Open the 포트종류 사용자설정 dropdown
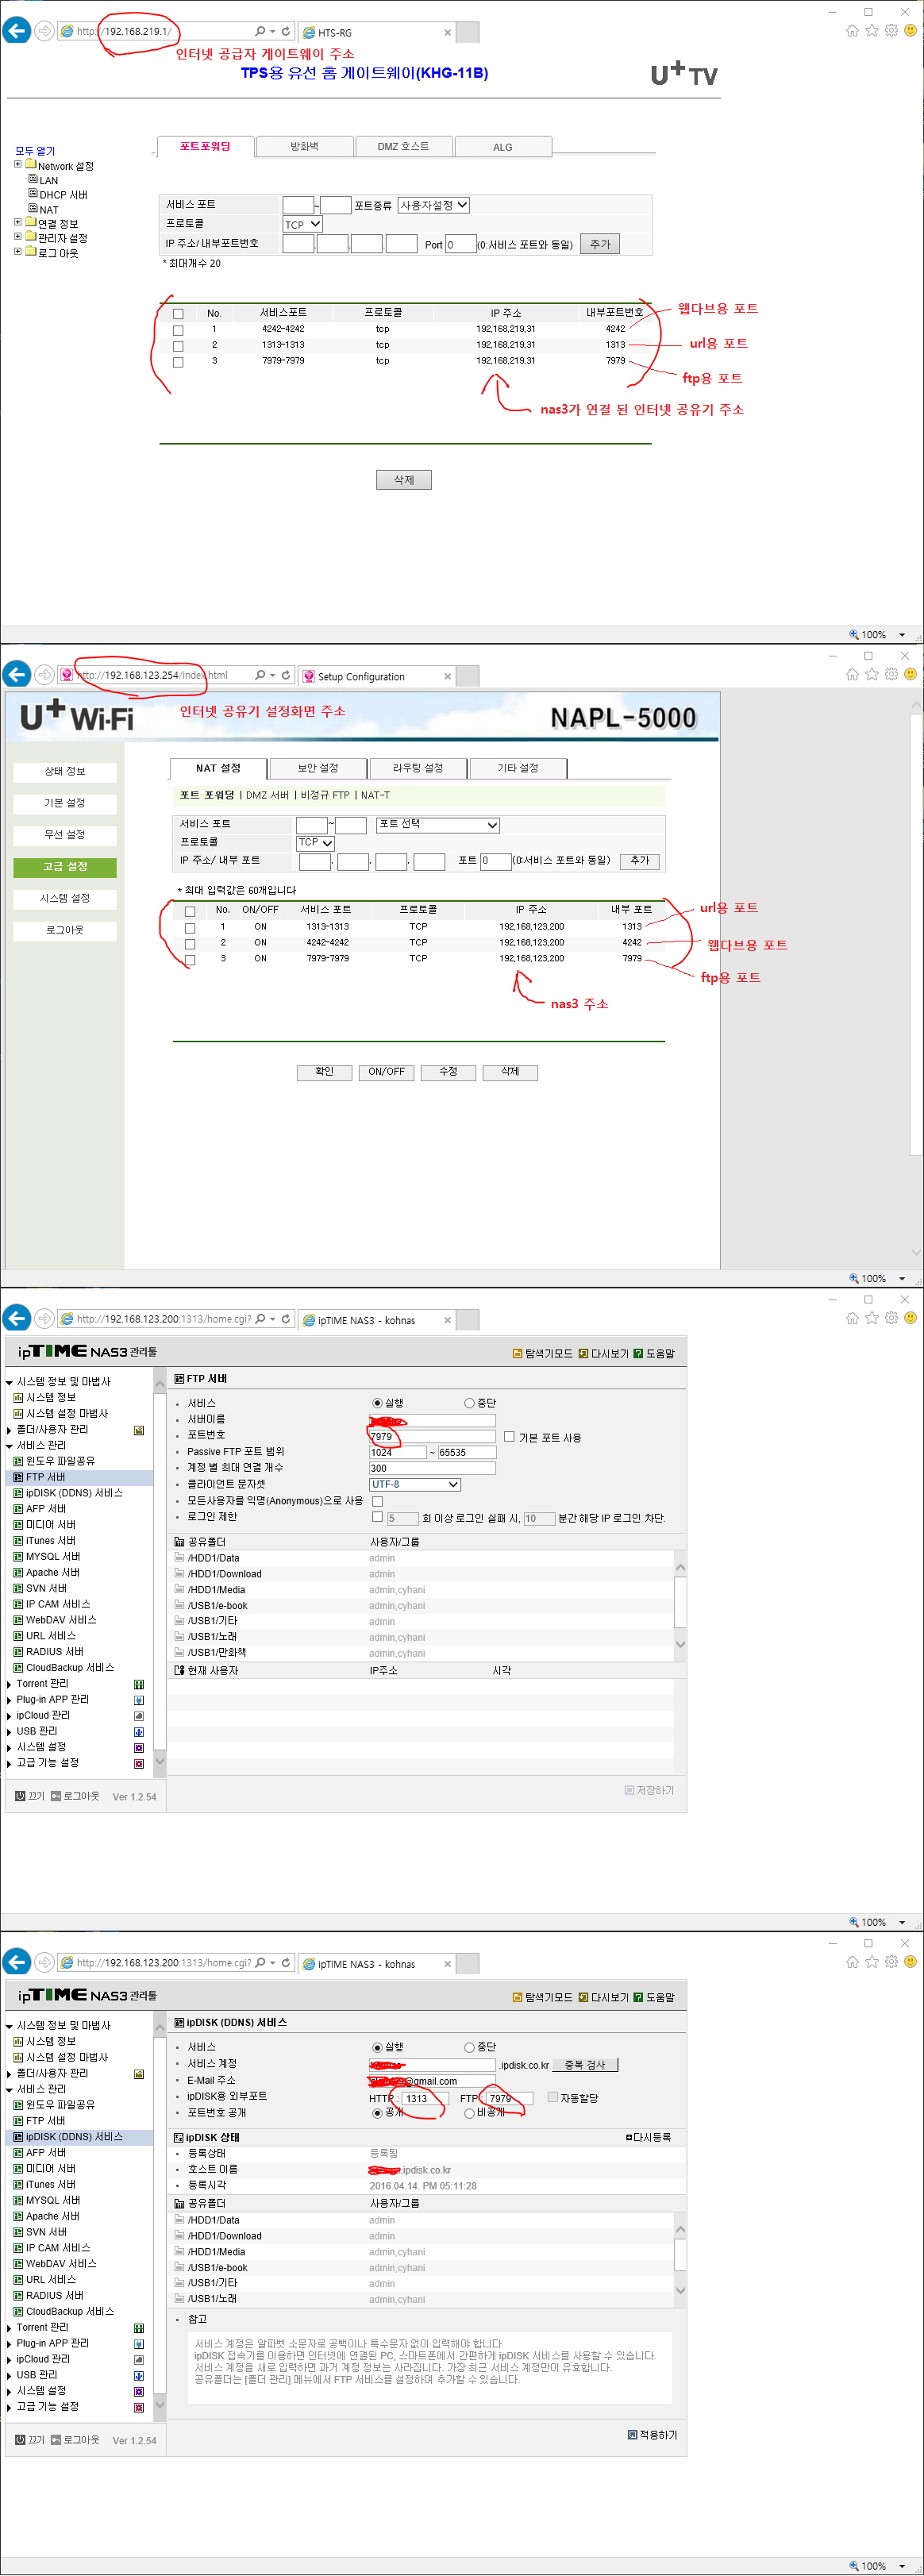Image resolution: width=924 pixels, height=2576 pixels. [434, 205]
